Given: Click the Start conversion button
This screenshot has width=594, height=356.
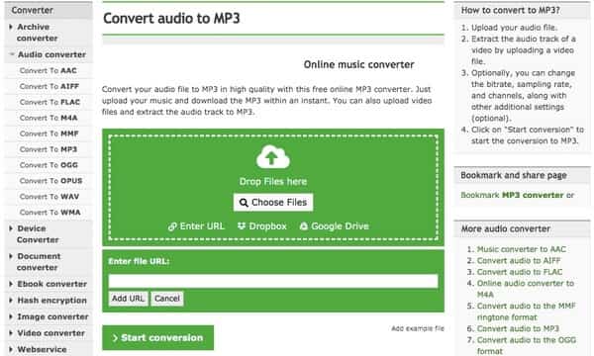Looking at the screenshot, I should point(158,337).
